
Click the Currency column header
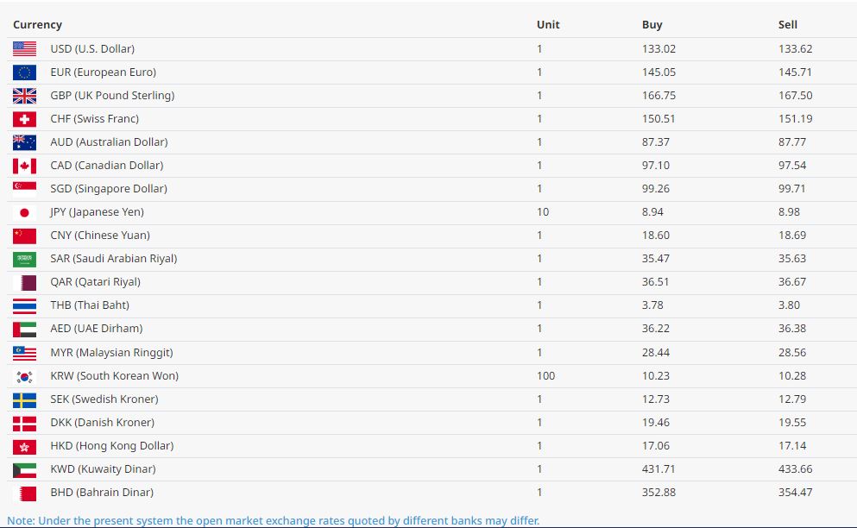click(37, 25)
